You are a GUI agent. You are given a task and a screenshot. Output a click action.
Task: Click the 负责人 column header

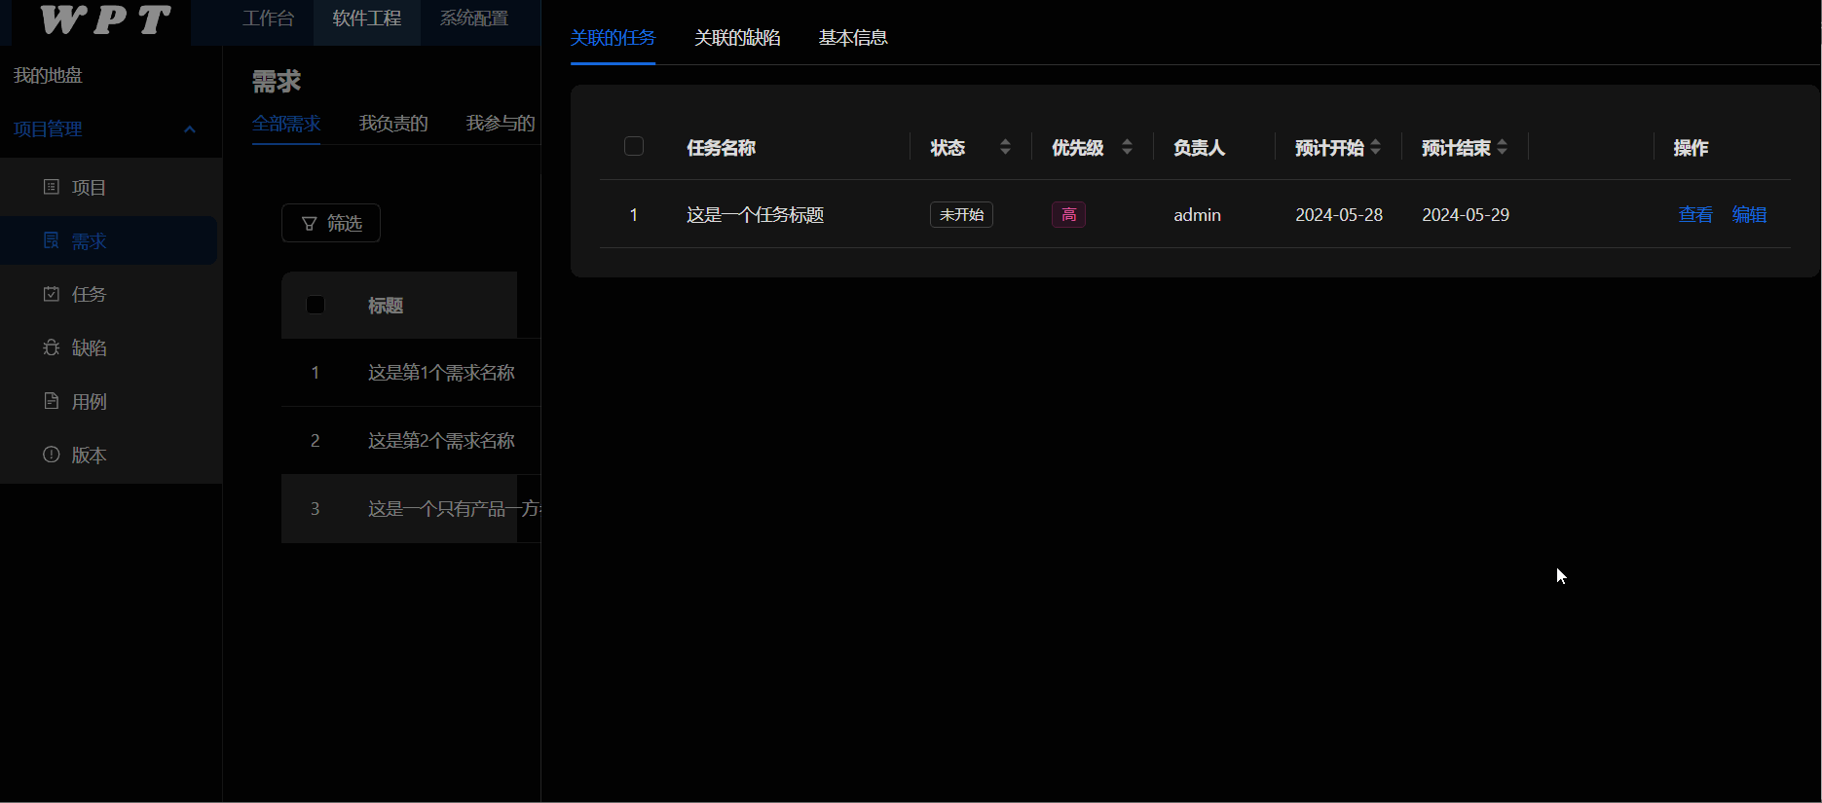point(1199,148)
